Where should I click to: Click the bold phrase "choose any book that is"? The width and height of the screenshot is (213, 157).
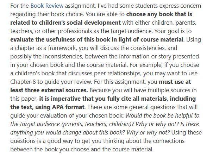coord(159,14)
